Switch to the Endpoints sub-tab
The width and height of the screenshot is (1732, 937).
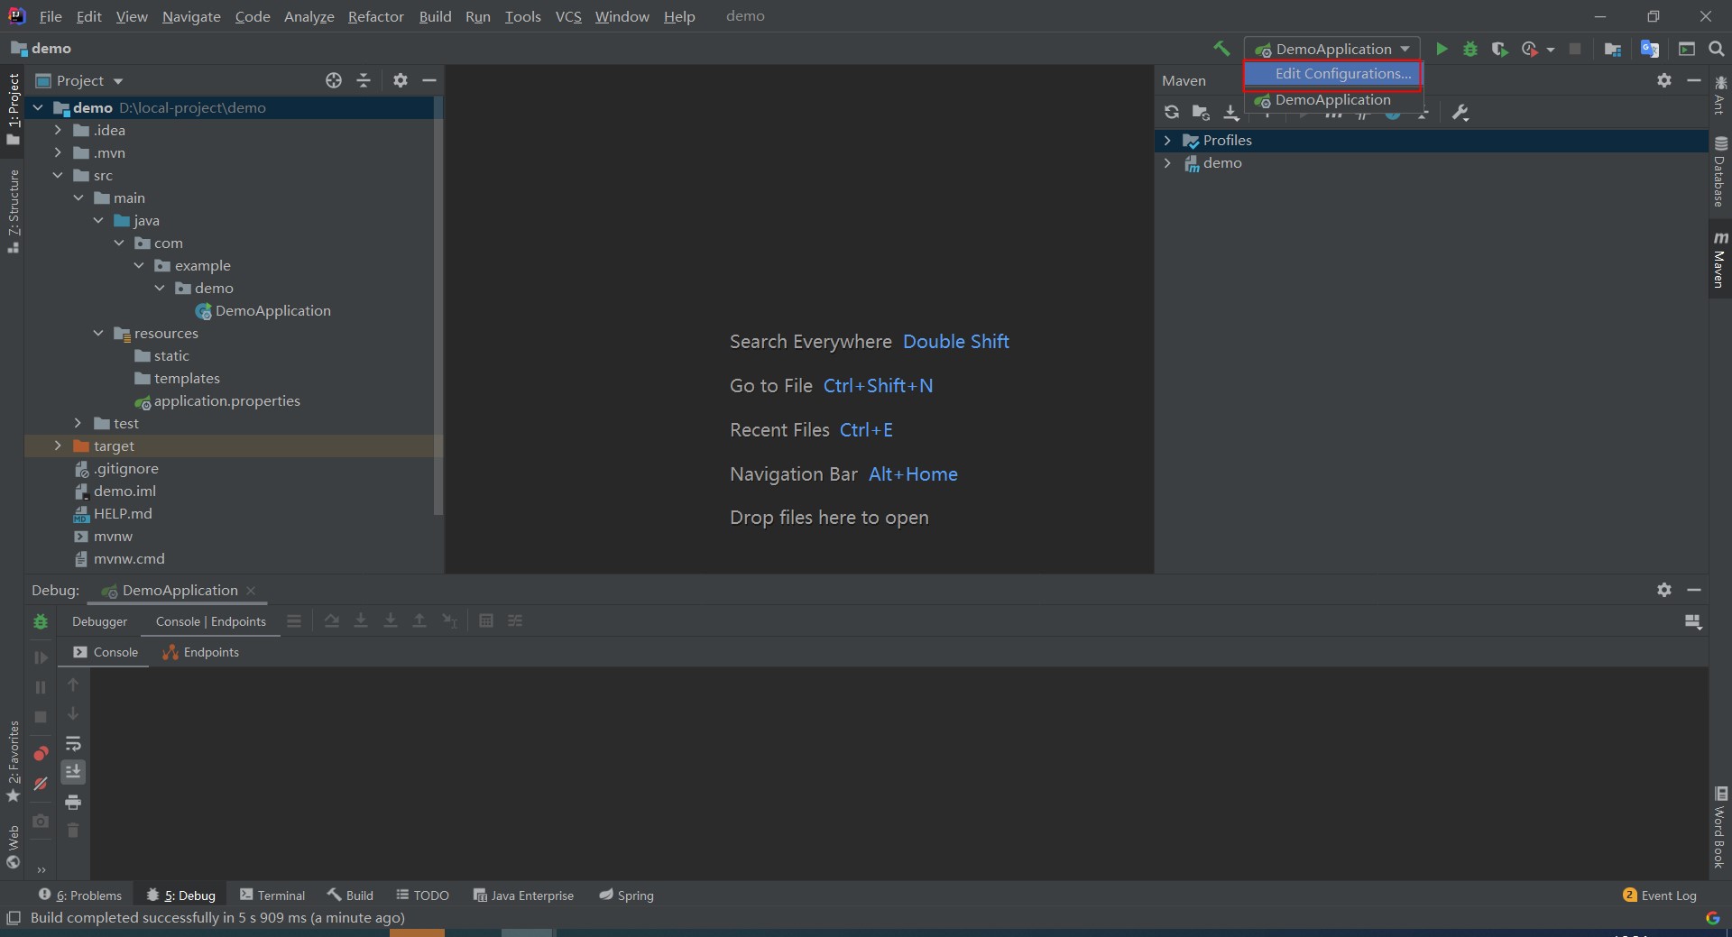coord(200,652)
